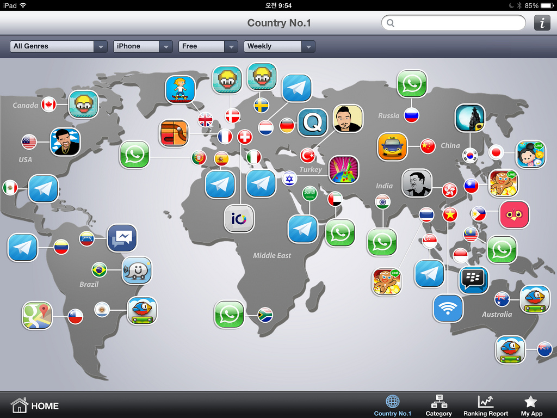The image size is (557, 418).
Task: Tap the Chile flag
Action: tap(75, 316)
